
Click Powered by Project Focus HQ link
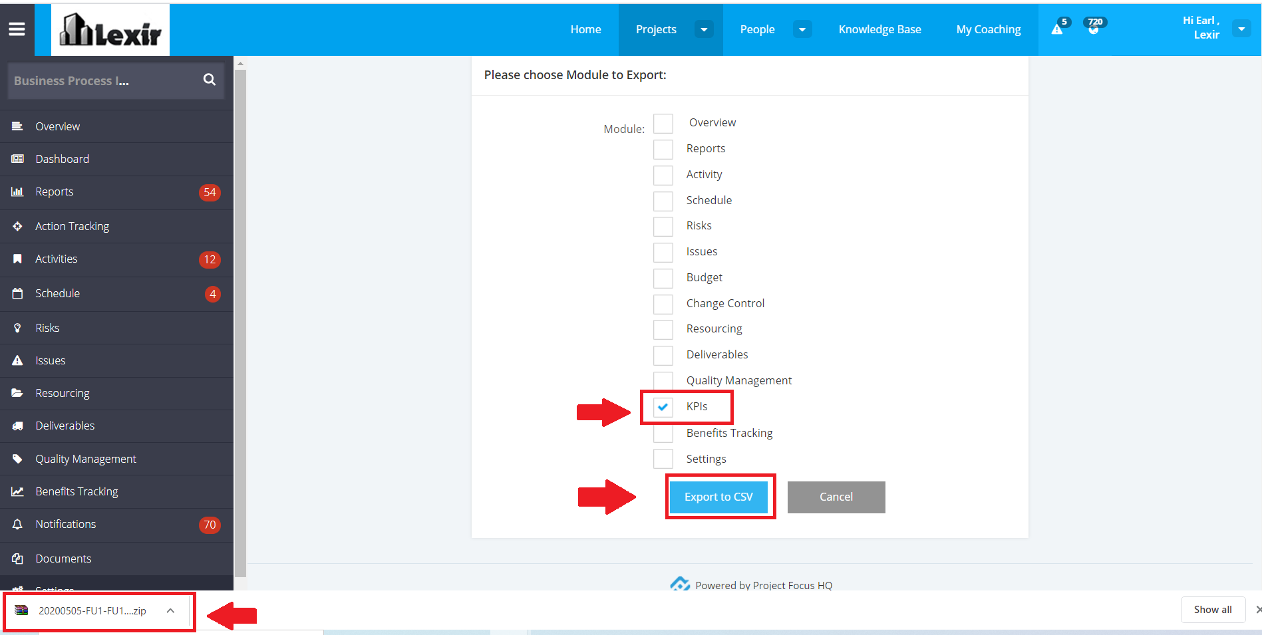764,585
